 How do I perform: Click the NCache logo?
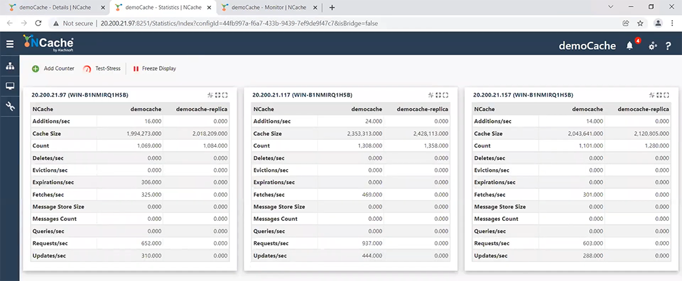[x=48, y=43]
